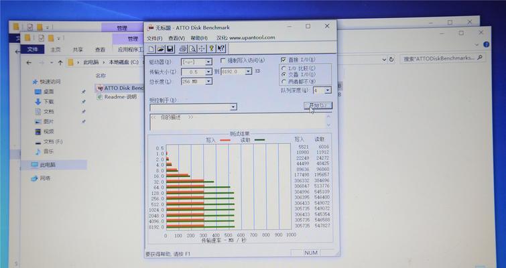Open the 驱动器 drive dropdown
The image size is (506, 268).
pos(208,62)
